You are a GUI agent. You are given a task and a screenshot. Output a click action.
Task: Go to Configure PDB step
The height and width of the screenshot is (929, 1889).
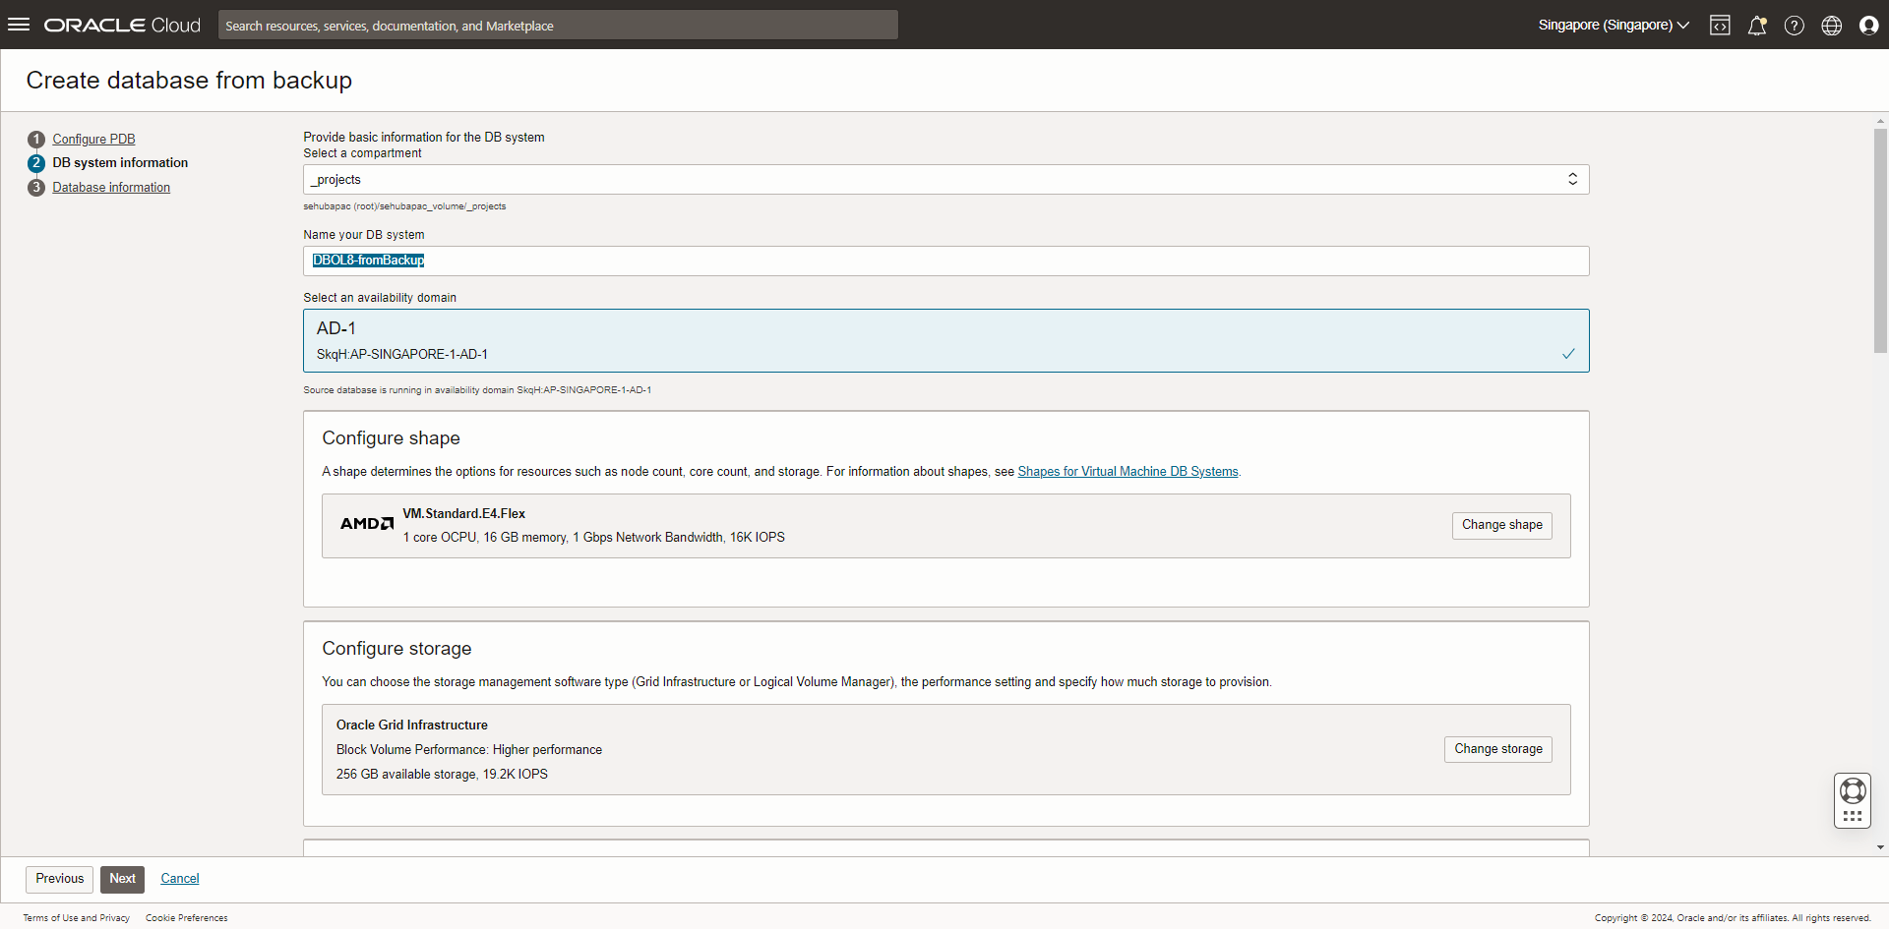coord(93,139)
